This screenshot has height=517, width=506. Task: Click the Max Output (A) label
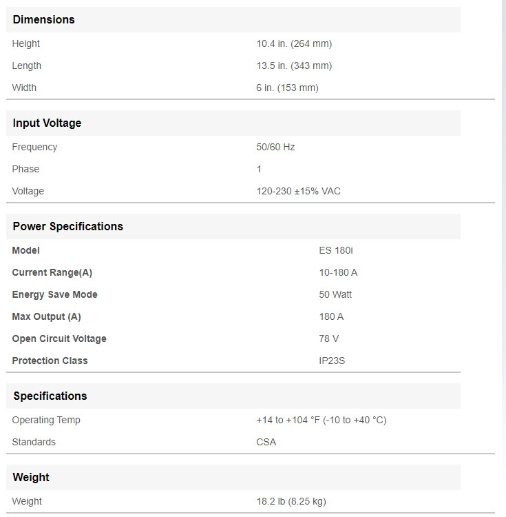[46, 316]
